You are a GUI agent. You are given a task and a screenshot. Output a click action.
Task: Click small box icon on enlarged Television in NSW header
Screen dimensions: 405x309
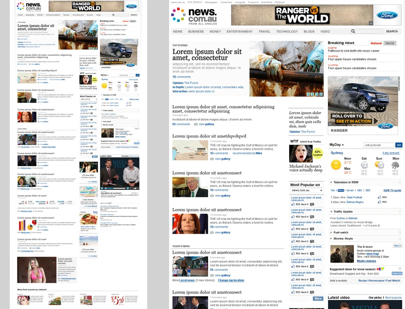tap(400, 182)
